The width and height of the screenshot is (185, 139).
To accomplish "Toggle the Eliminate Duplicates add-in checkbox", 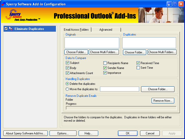I will pos(6,29).
